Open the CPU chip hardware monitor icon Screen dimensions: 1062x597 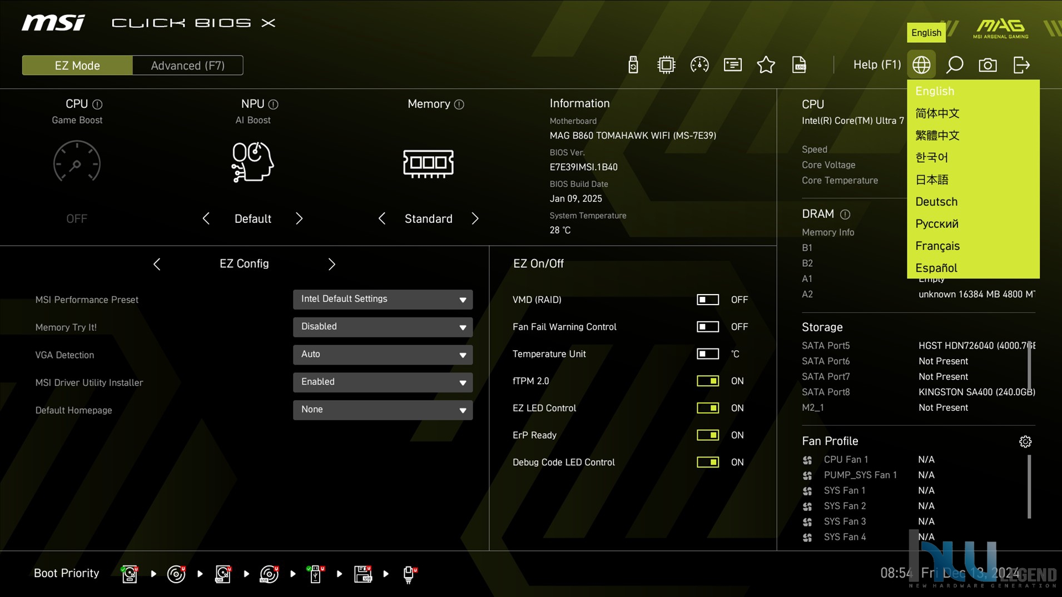(666, 65)
